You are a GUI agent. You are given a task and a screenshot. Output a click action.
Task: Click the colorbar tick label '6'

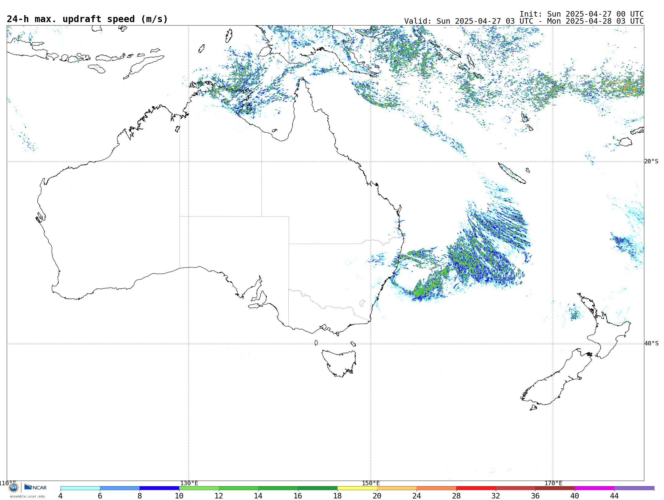(x=100, y=496)
